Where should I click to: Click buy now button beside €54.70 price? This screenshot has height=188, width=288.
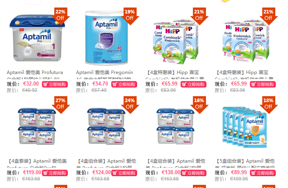pos(124,84)
